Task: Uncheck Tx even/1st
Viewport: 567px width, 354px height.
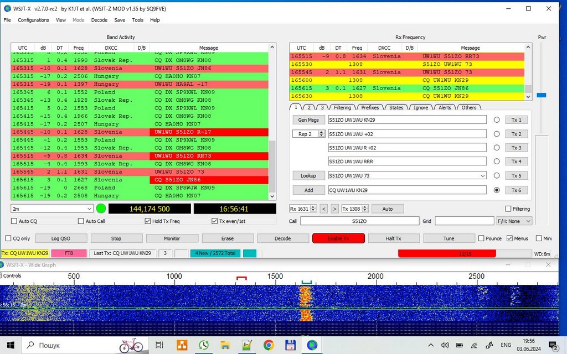Action: tap(214, 221)
